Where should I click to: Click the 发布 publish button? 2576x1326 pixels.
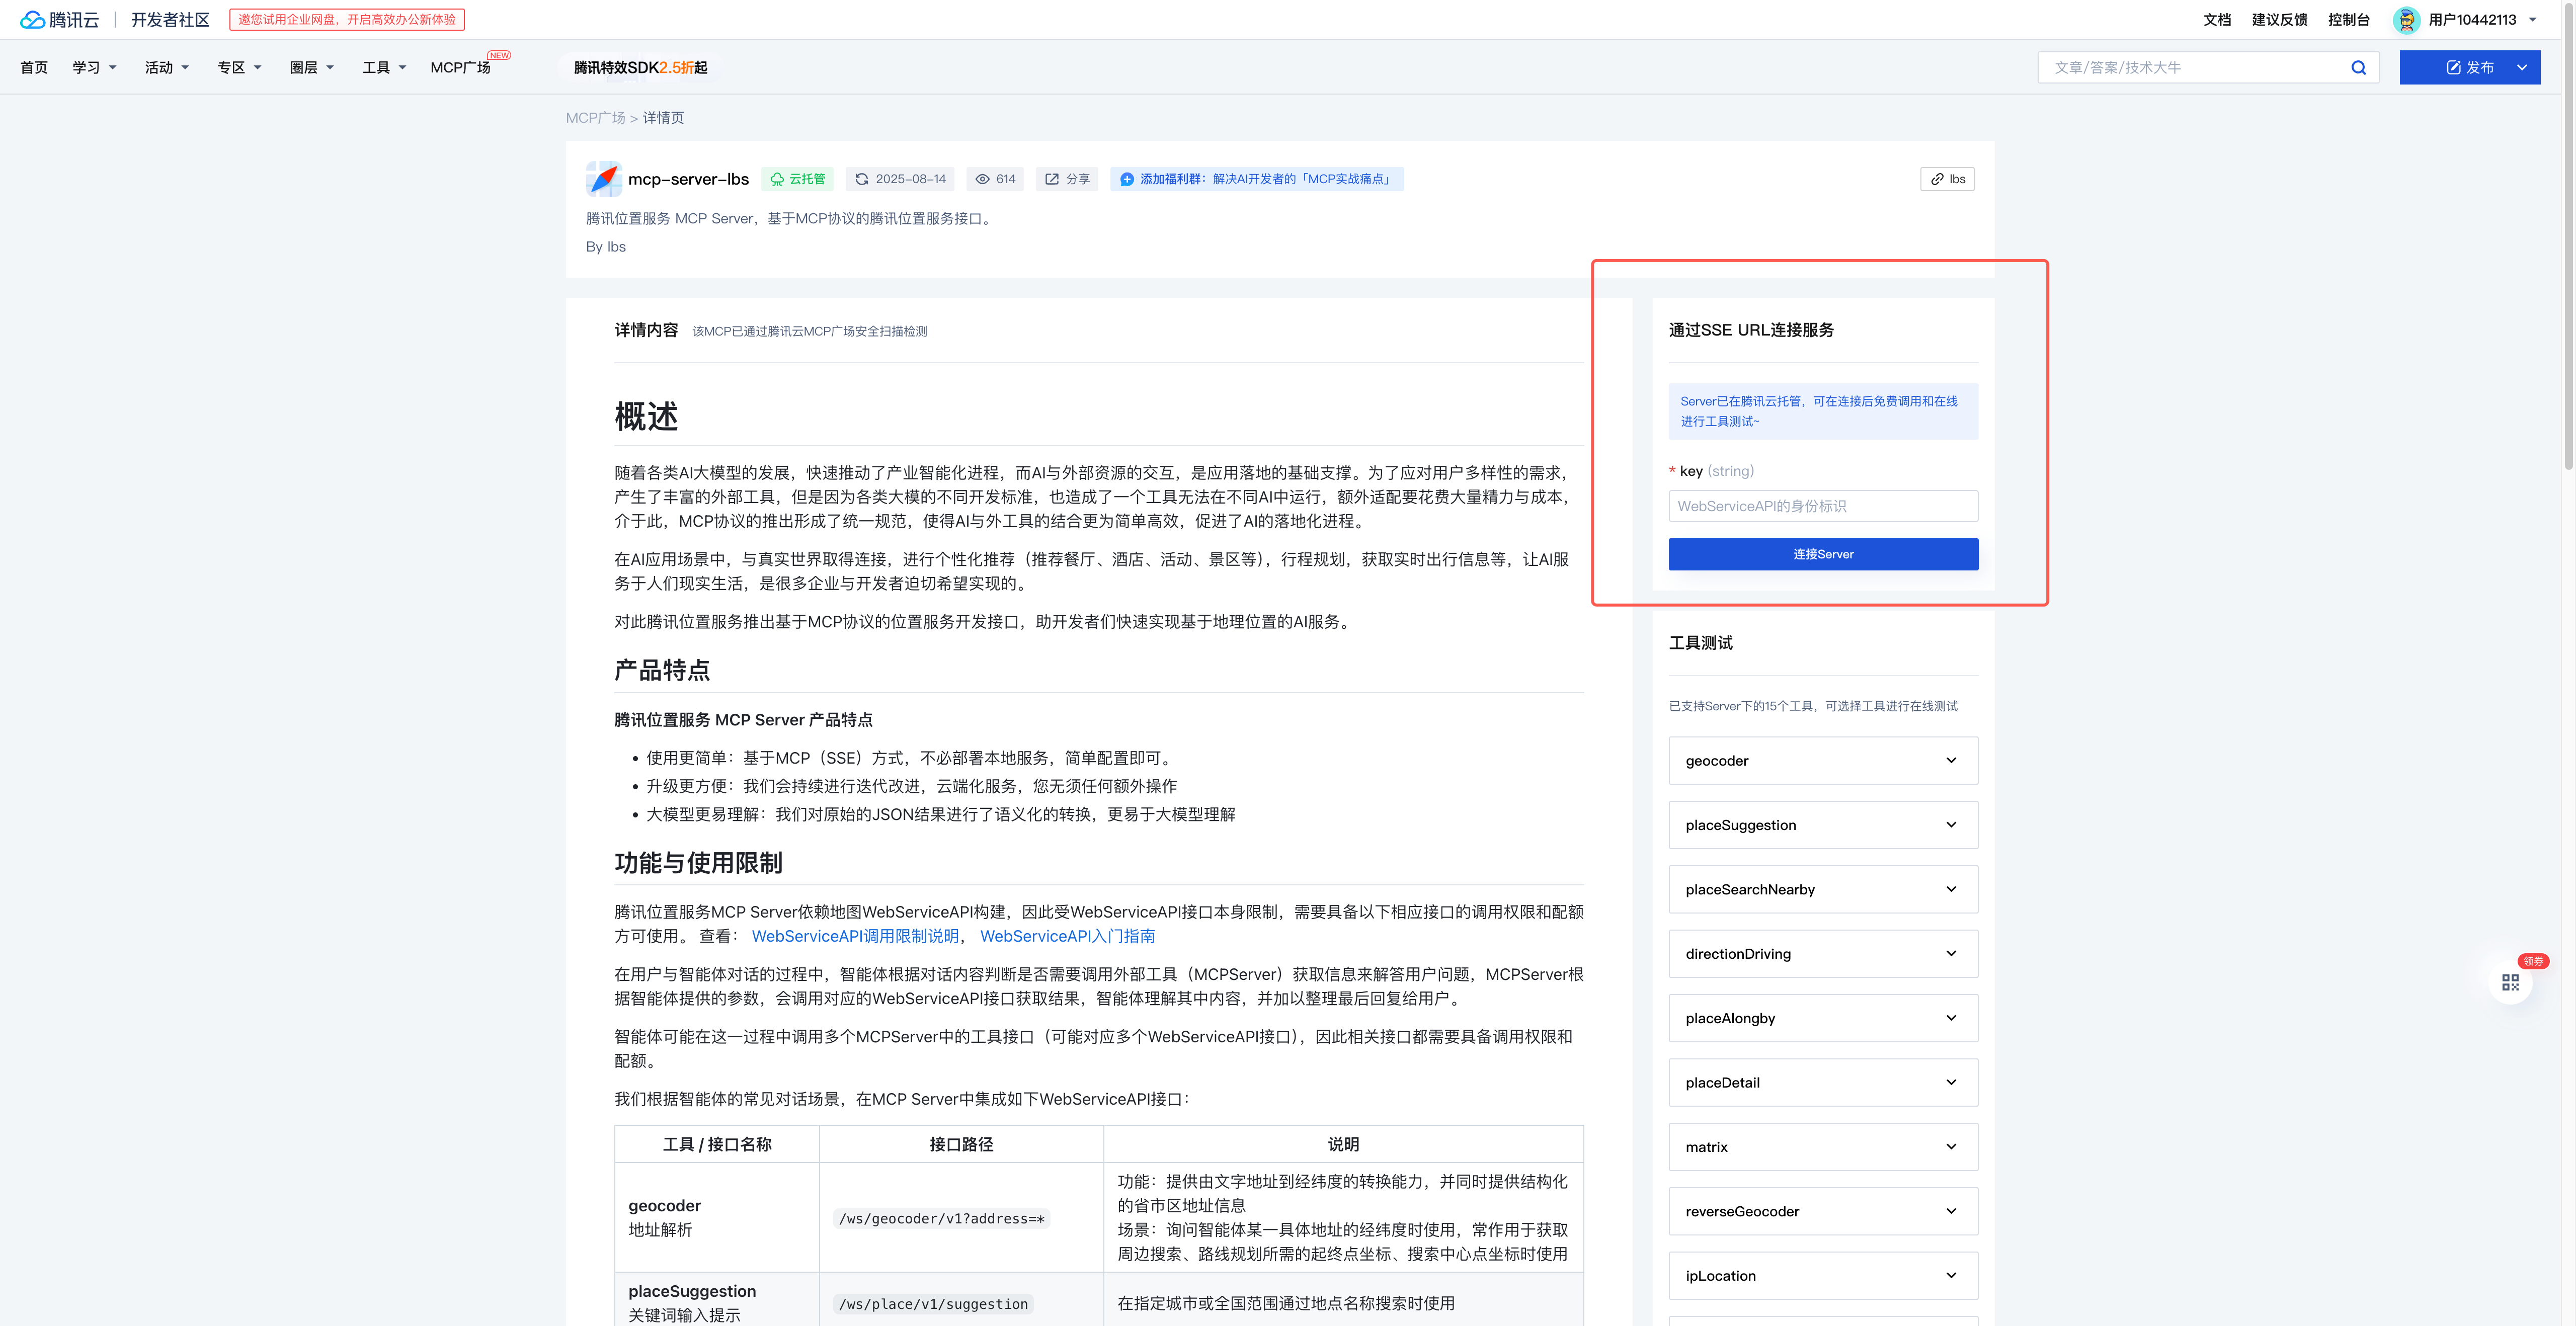tap(2470, 67)
